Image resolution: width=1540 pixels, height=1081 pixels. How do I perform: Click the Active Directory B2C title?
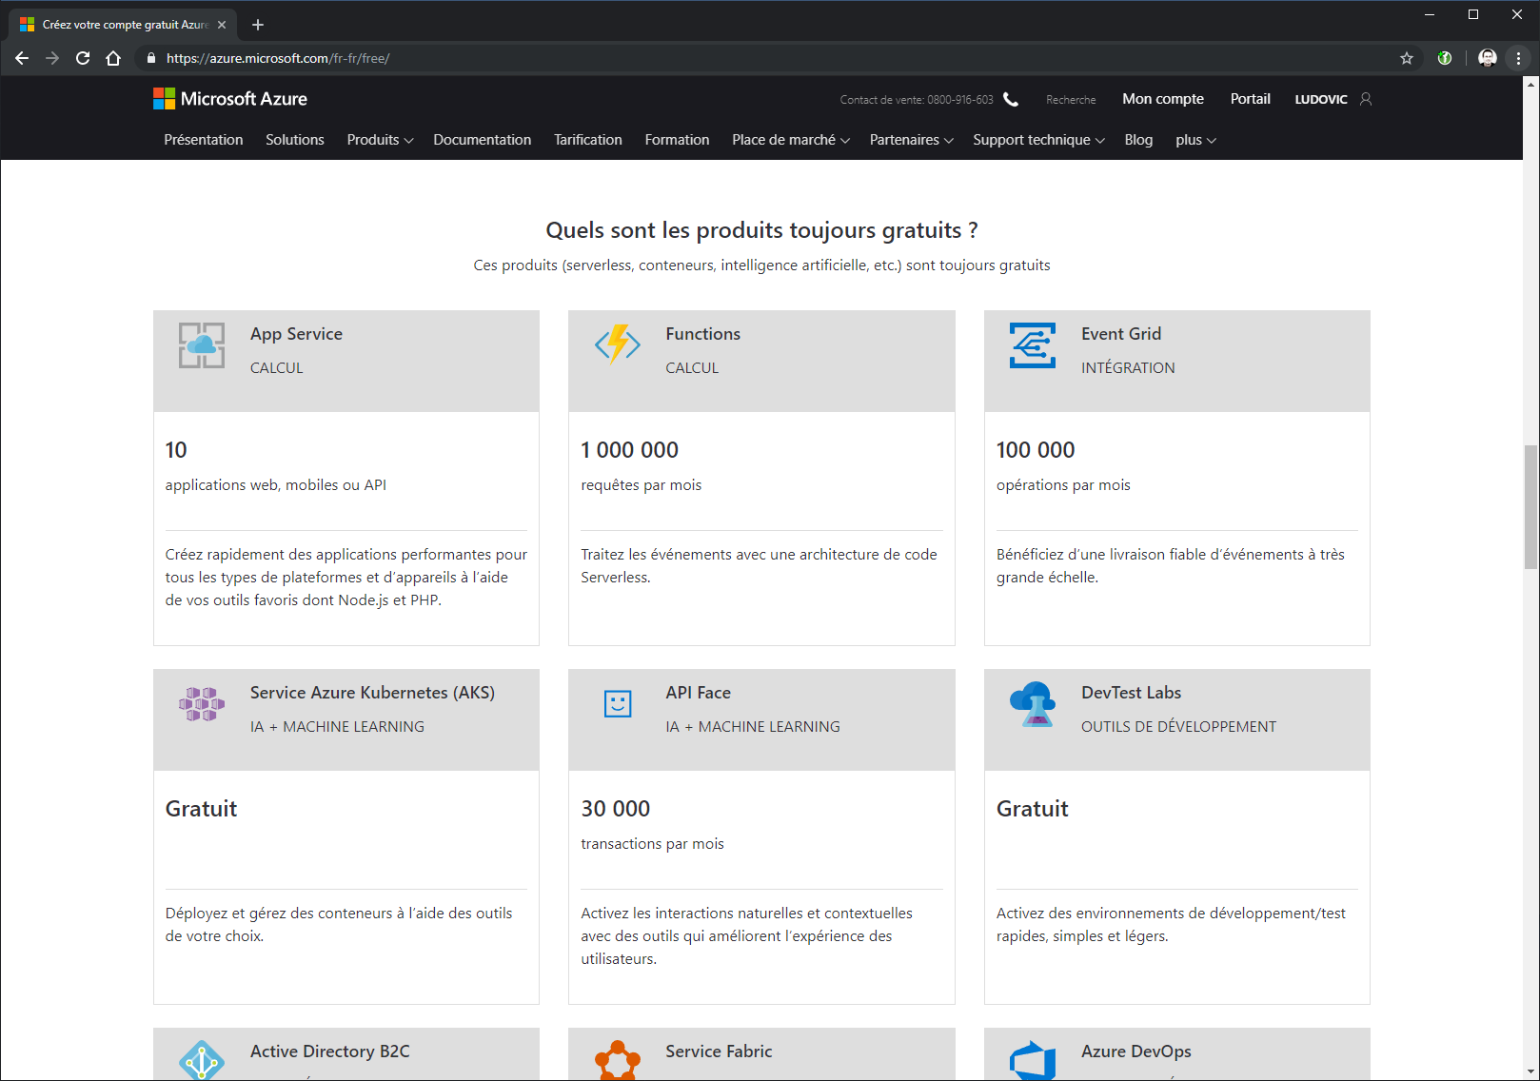[330, 1052]
